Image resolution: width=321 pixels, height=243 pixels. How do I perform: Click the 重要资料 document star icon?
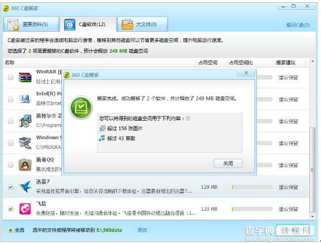(x=13, y=25)
